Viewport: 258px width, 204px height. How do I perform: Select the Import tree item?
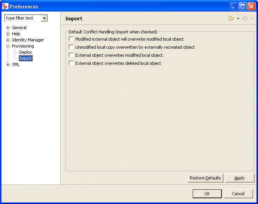coord(26,58)
